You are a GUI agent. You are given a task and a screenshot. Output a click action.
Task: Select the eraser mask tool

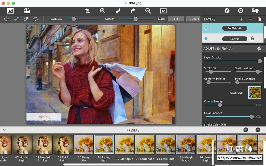point(26,19)
